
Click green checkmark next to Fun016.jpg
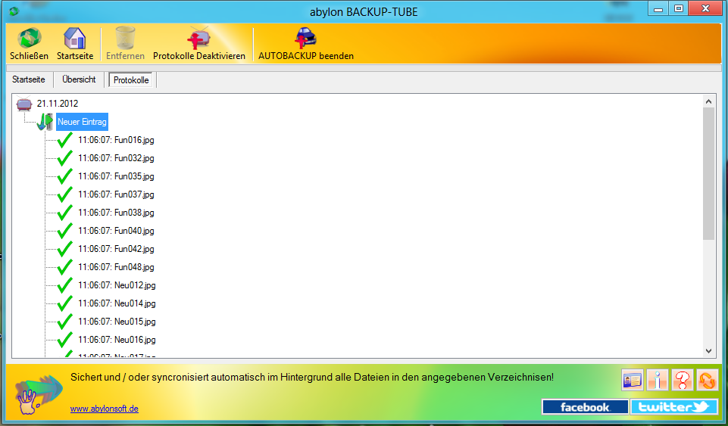pos(65,140)
